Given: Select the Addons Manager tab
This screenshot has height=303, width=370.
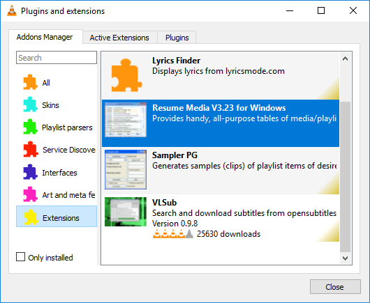Looking at the screenshot, I should pyautogui.click(x=45, y=37).
